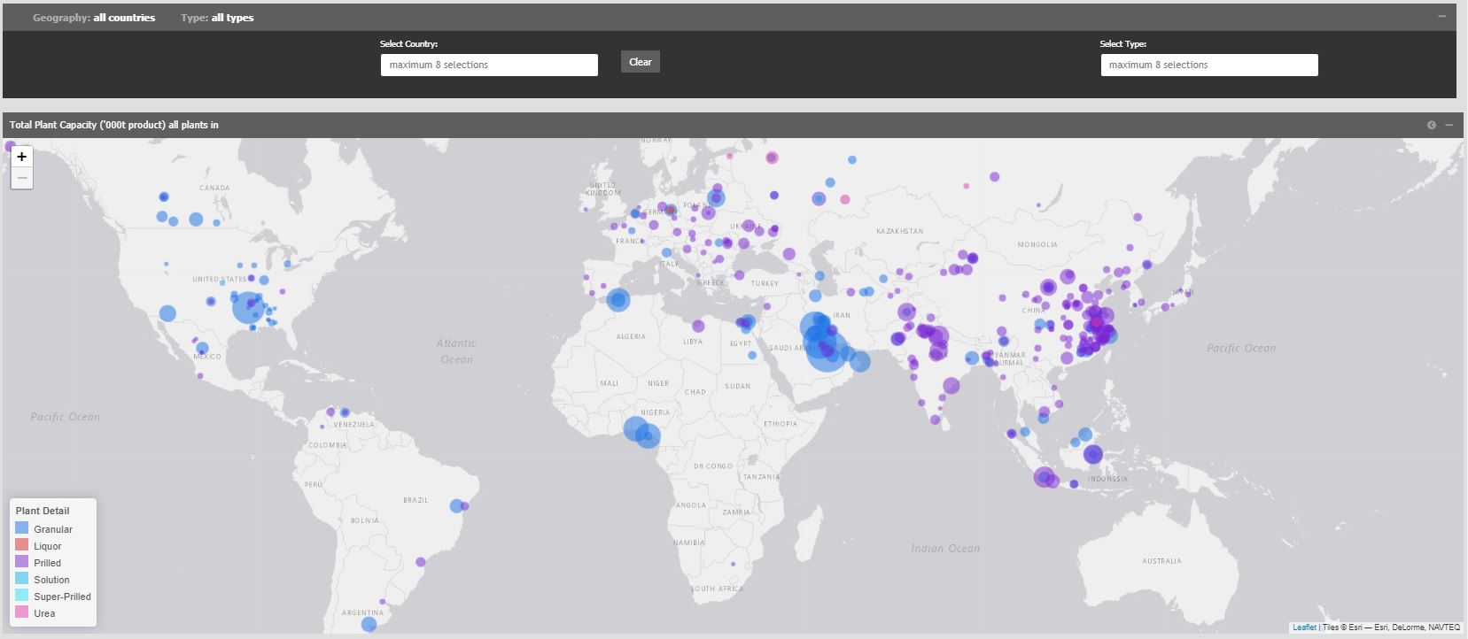Click the Liquor red legend swatch
Viewport: 1468px width, 639px height.
pyautogui.click(x=22, y=545)
